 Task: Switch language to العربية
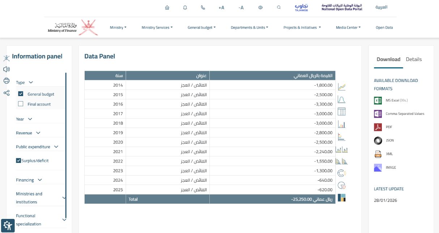(382, 7)
